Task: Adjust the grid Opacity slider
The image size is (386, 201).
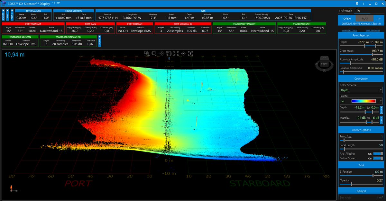Action: tap(361, 184)
